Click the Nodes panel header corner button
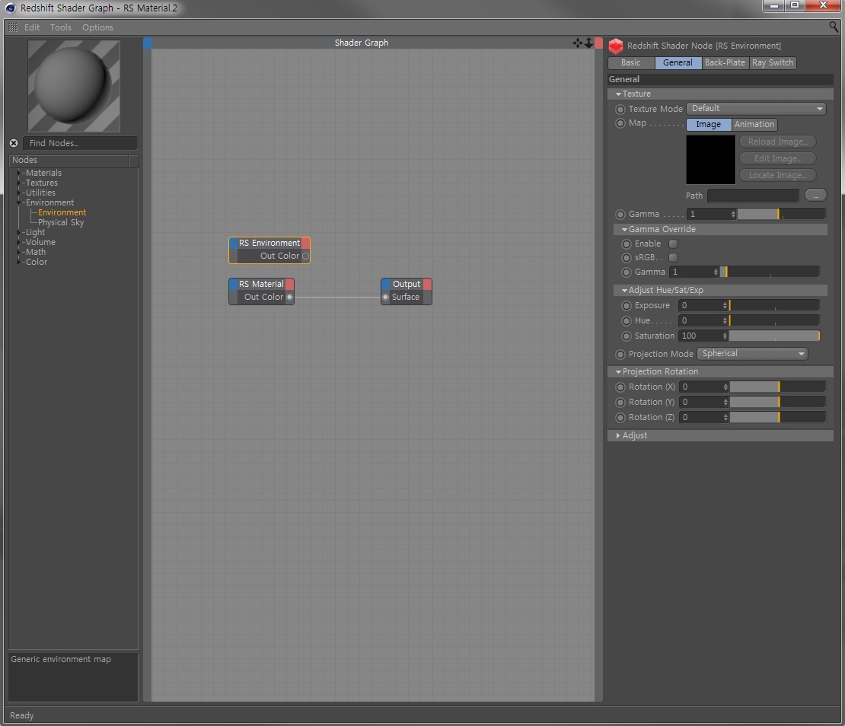845x726 pixels. 133,161
